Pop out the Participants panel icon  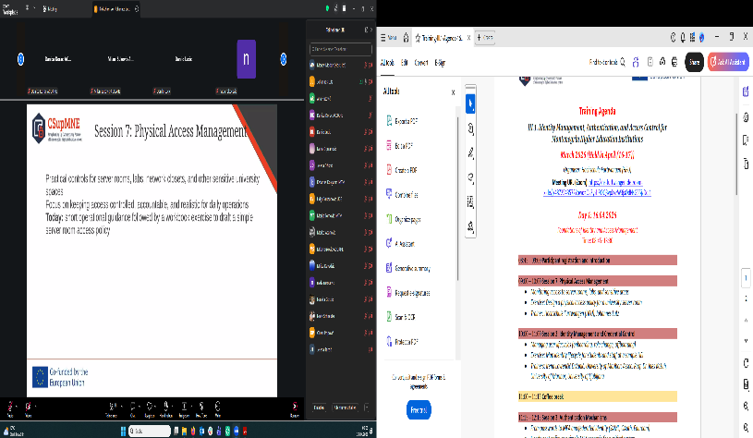(x=366, y=30)
